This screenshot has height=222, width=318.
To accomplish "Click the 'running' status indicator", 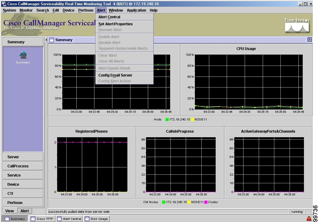I will click(297, 211).
